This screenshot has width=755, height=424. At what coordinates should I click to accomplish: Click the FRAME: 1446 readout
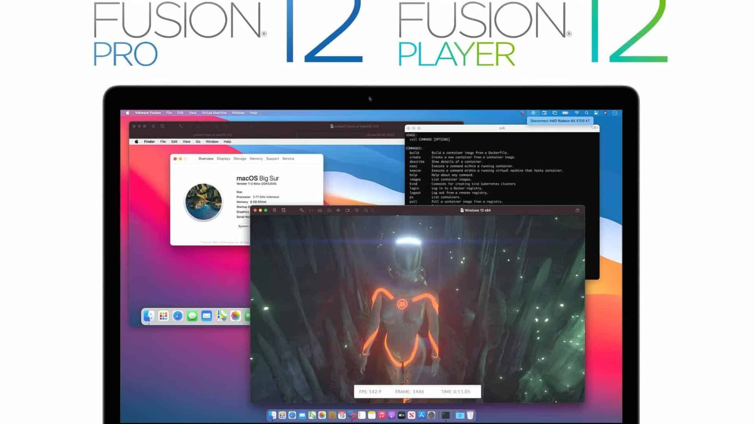(409, 391)
